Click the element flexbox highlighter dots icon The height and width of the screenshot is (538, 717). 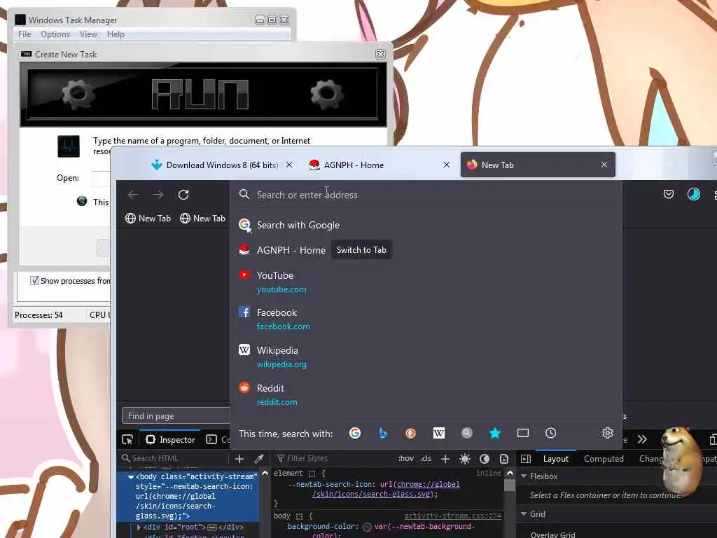(312, 474)
